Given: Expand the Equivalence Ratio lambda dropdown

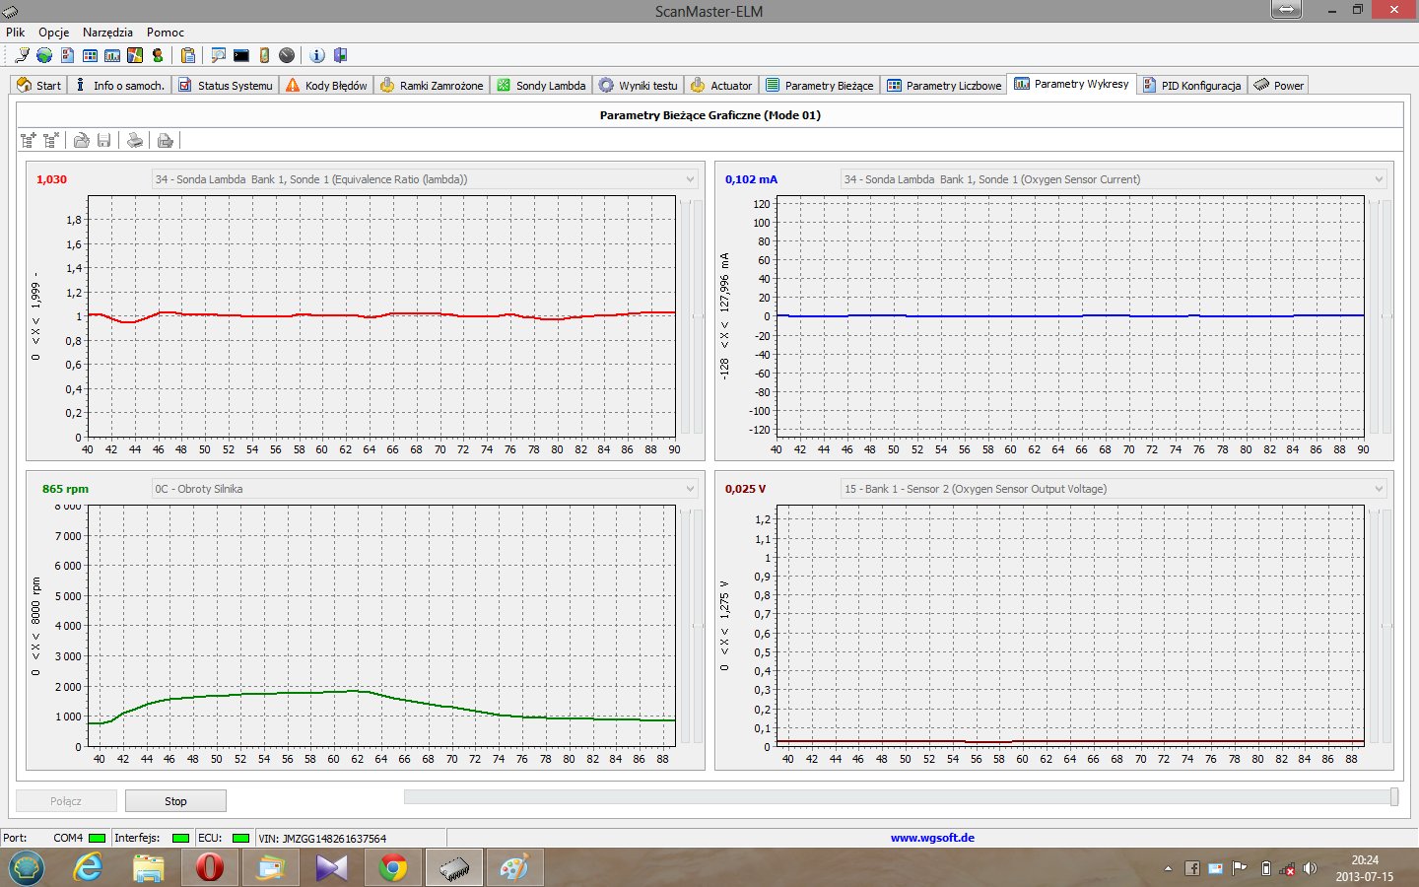Looking at the screenshot, I should click(x=690, y=179).
